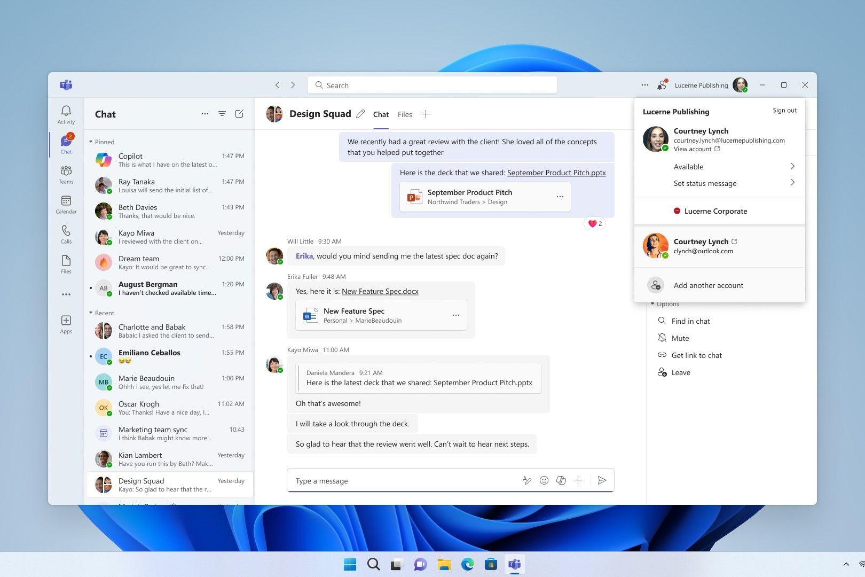
Task: Go to Calls in the sidebar
Action: tap(66, 233)
